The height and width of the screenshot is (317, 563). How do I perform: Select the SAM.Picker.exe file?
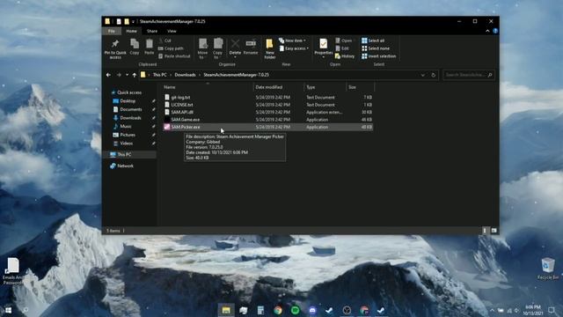(x=267, y=127)
